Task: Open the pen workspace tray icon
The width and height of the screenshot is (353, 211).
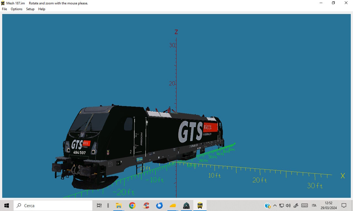Action: pyautogui.click(x=296, y=206)
